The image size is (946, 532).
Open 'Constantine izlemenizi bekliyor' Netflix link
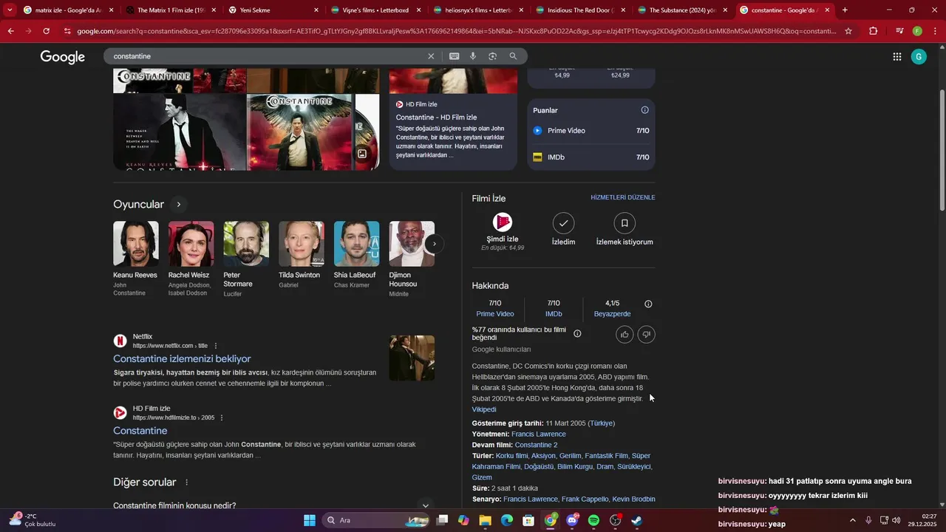[x=182, y=359]
